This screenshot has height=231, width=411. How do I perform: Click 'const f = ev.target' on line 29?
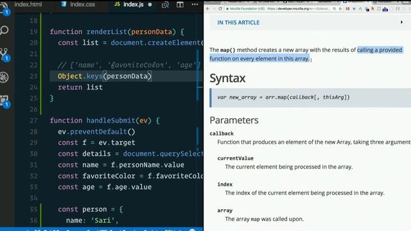pos(96,142)
